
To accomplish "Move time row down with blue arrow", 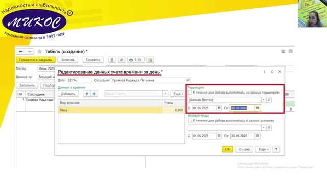I will click(94, 94).
